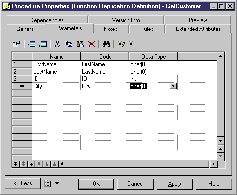Switch to the Preview tab
The height and width of the screenshot is (195, 237).
tap(198, 20)
